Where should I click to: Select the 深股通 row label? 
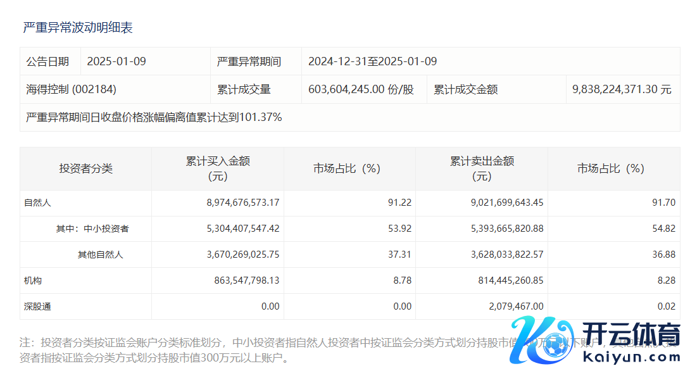pos(37,306)
